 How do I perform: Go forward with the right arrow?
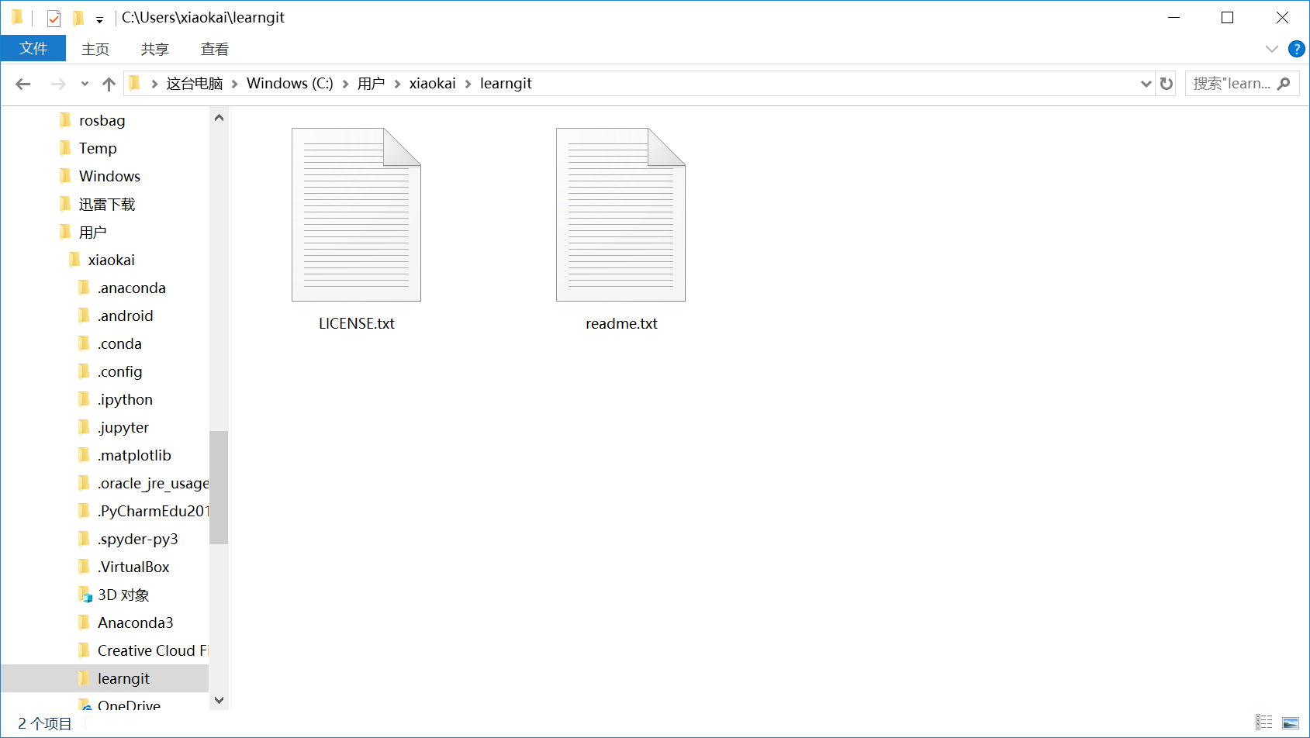pos(58,84)
